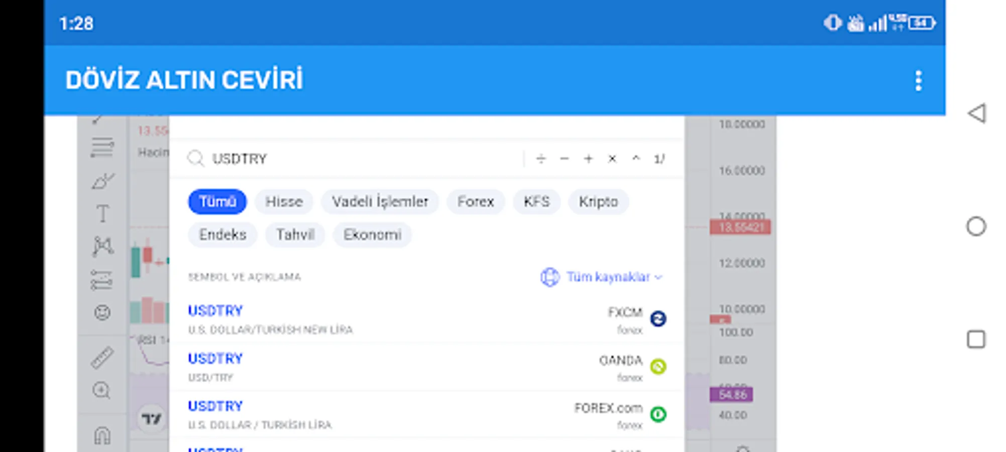Click the SEMBOL VE AÇIKLAMA column header
The width and height of the screenshot is (1006, 452).
244,277
